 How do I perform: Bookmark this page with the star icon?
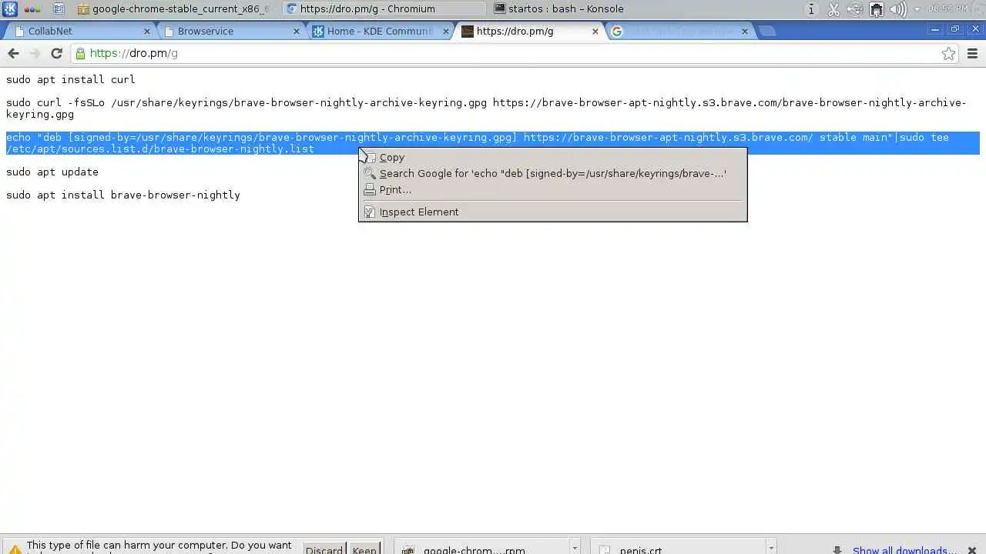(x=948, y=53)
